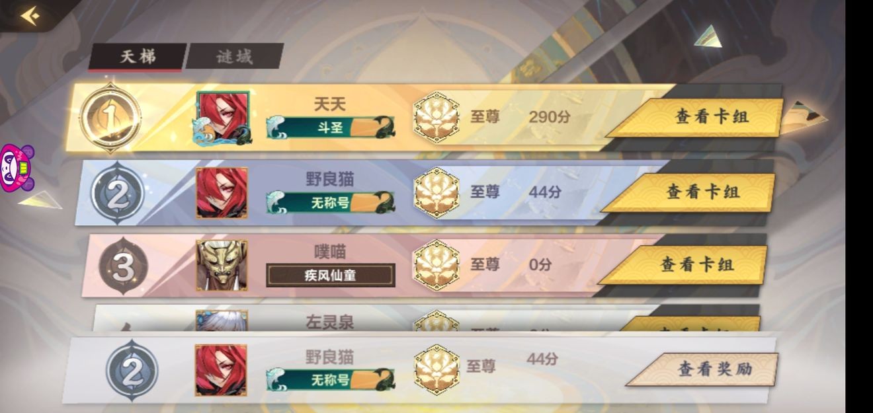Image resolution: width=873 pixels, height=413 pixels.
Task: Tap the 至尊 tier emblem next to 290分
Action: point(436,118)
